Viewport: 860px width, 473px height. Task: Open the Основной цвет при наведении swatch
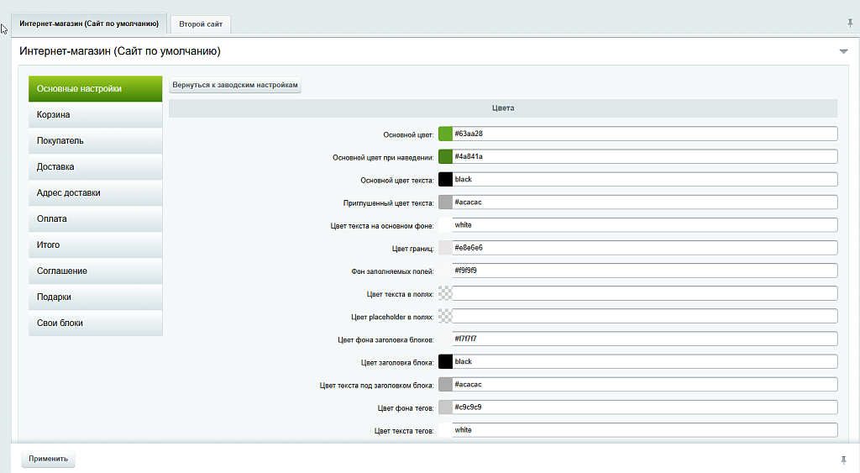445,156
